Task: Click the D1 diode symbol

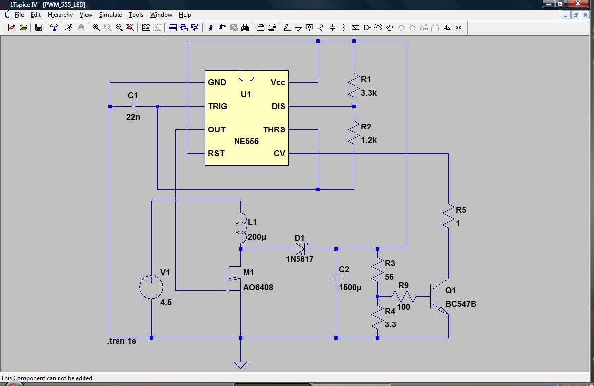Action: pyautogui.click(x=300, y=249)
